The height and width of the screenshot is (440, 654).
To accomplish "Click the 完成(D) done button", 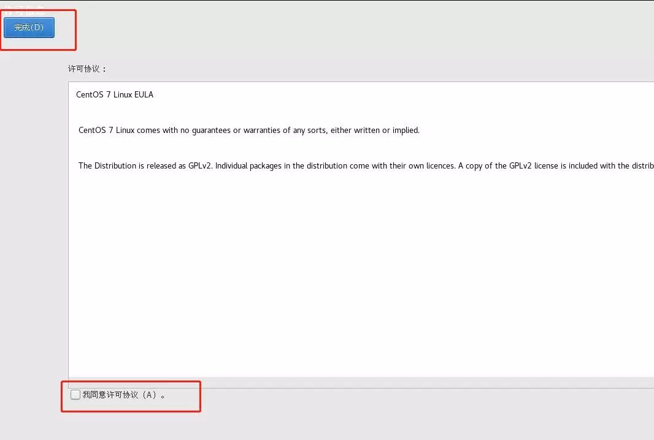I will (29, 28).
